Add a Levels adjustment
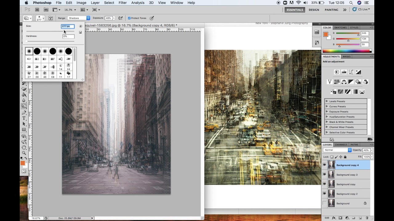The width and height of the screenshot is (394, 221). pos(344,72)
